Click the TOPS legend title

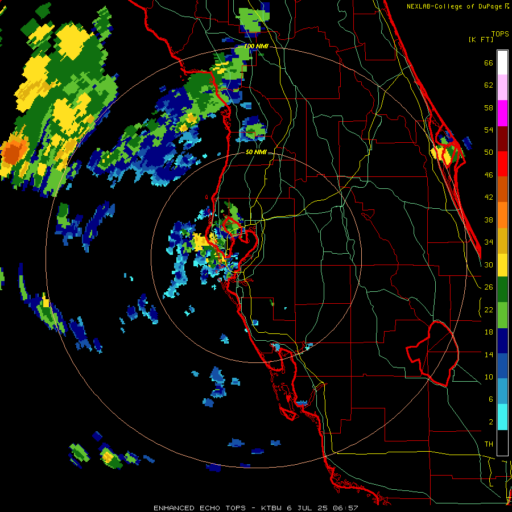(500, 34)
